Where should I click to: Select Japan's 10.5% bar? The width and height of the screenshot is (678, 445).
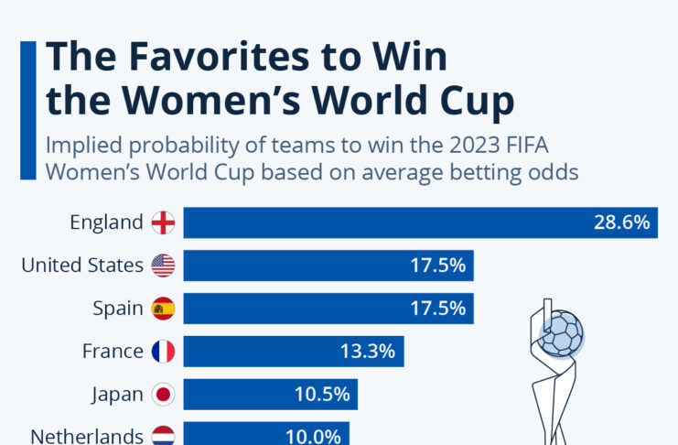pyautogui.click(x=270, y=394)
